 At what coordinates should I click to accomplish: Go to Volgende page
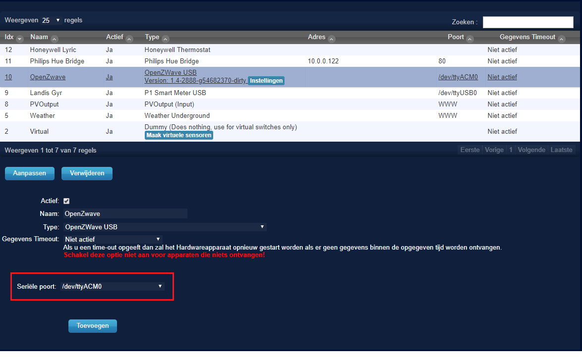click(531, 150)
